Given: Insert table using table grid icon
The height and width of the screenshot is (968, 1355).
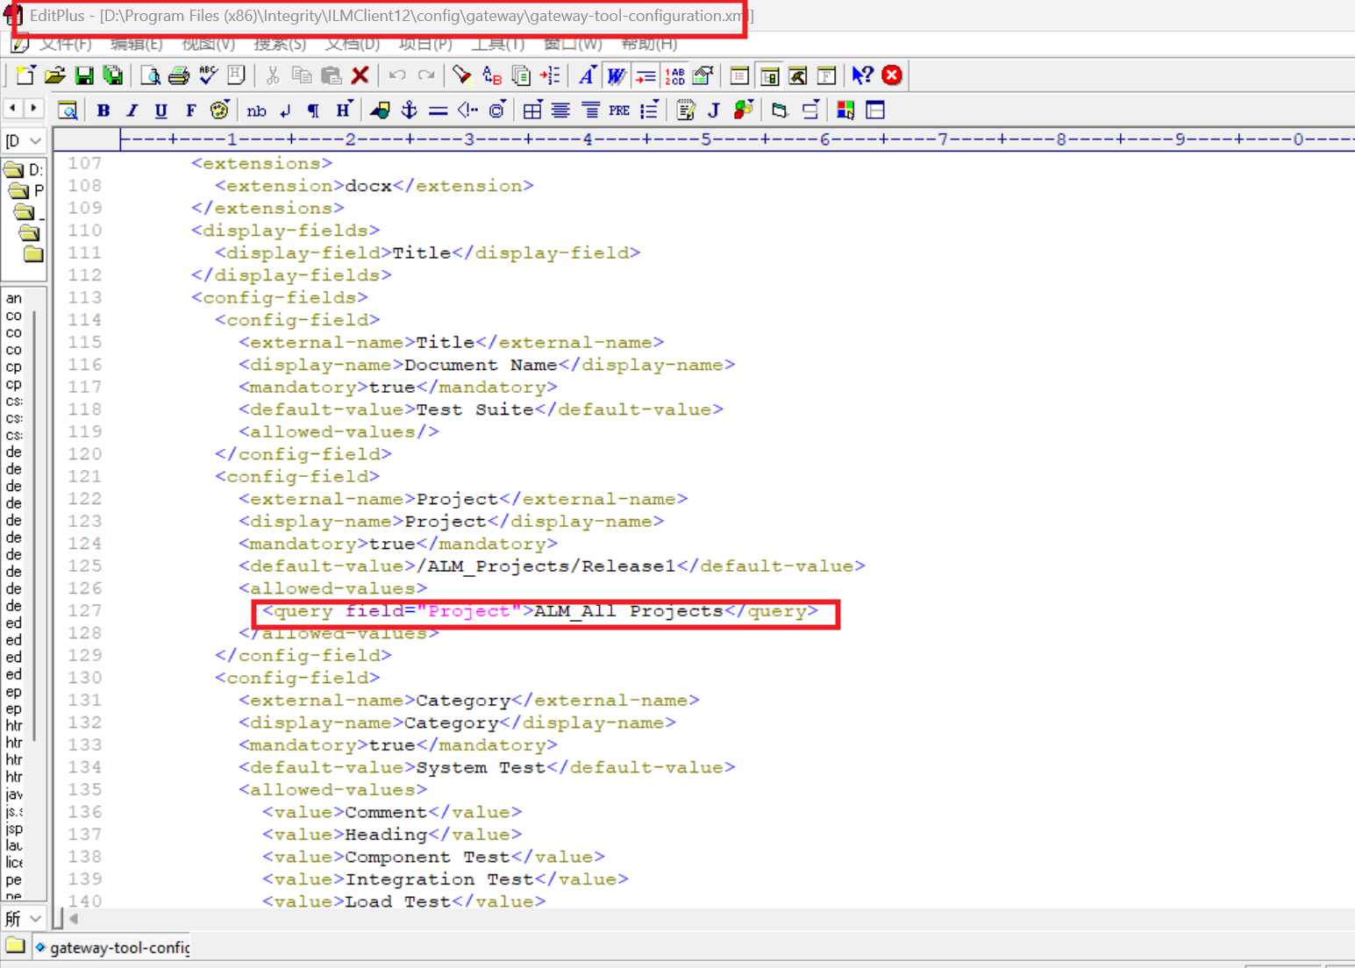Looking at the screenshot, I should 531,110.
